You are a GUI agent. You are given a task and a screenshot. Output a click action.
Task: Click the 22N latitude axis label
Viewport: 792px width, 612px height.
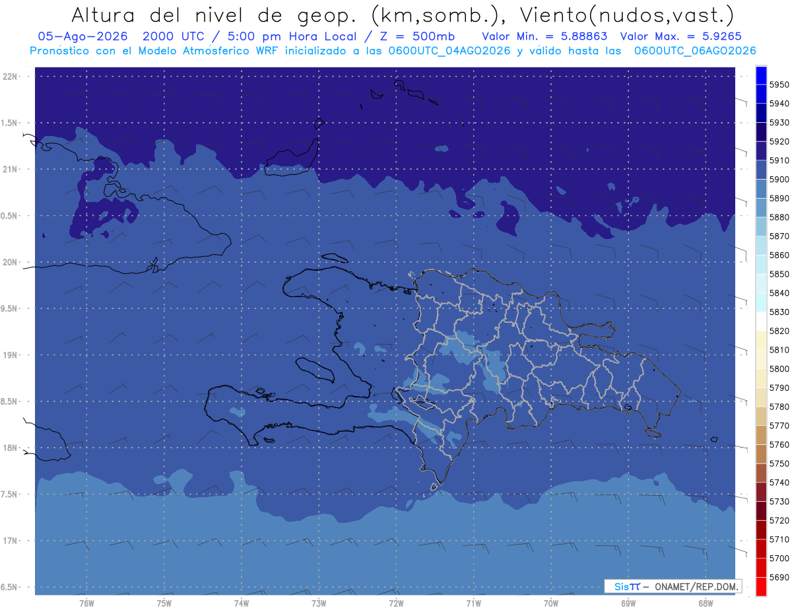[x=11, y=77]
